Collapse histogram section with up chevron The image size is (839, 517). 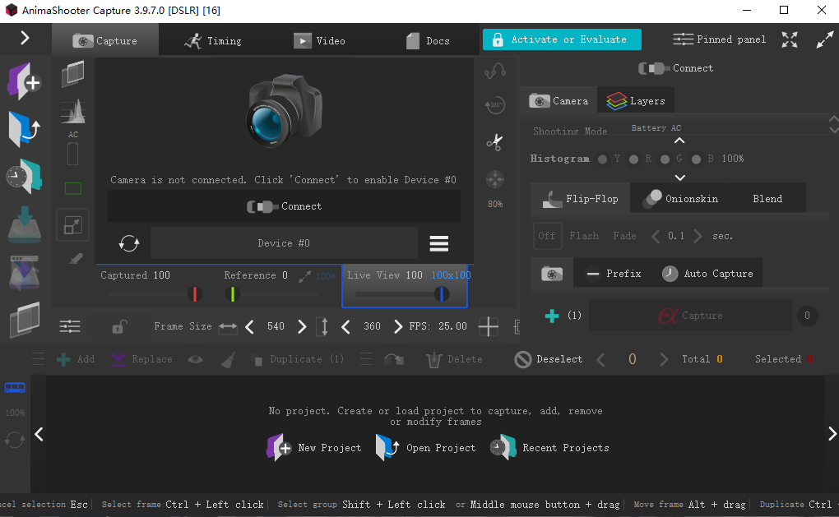click(x=679, y=141)
